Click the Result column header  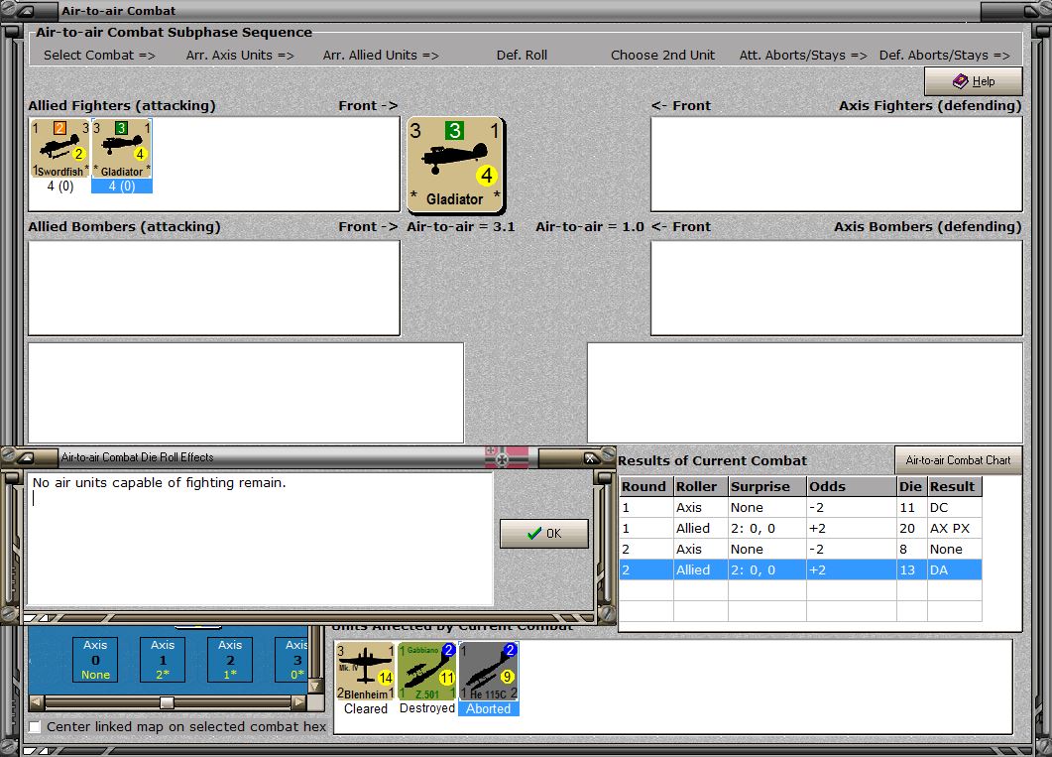[955, 486]
